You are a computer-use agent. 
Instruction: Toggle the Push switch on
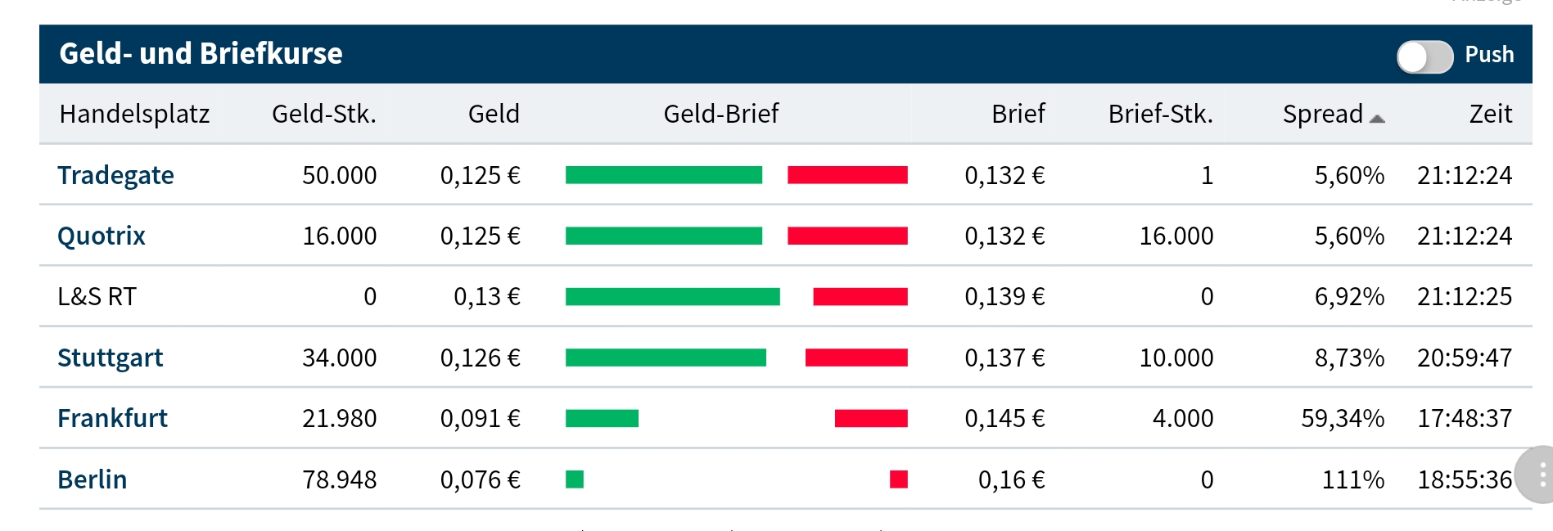(x=1424, y=56)
